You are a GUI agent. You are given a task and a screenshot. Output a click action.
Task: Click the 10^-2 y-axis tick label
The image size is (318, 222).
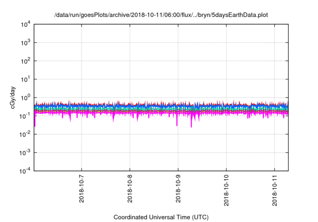click(x=25, y=134)
